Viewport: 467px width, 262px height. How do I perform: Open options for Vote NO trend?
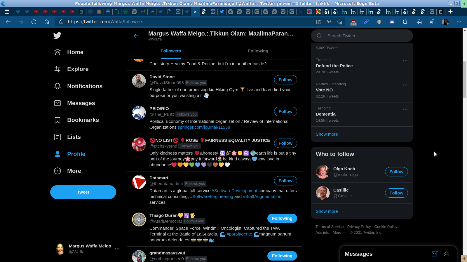[x=405, y=85]
